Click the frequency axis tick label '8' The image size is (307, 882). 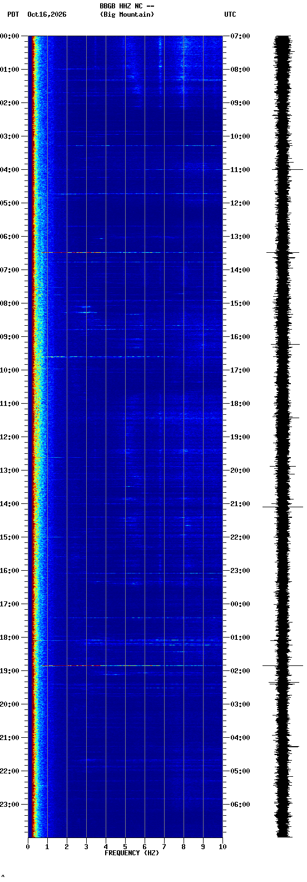[184, 847]
